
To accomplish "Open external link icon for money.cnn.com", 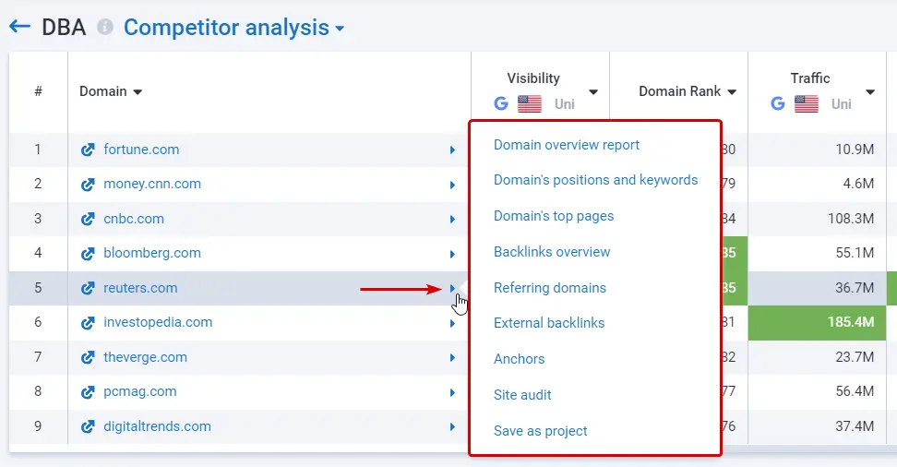I will (x=88, y=185).
